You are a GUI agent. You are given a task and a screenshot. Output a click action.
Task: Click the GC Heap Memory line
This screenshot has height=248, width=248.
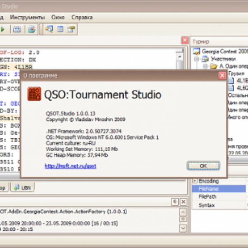pos(77,155)
